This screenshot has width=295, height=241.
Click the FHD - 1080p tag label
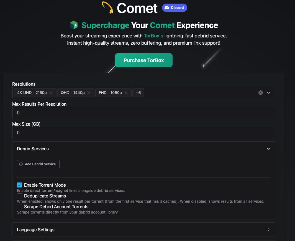[110, 93]
